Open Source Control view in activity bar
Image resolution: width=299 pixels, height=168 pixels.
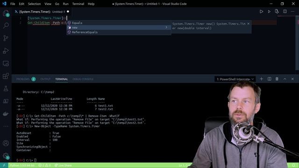pos(6,38)
